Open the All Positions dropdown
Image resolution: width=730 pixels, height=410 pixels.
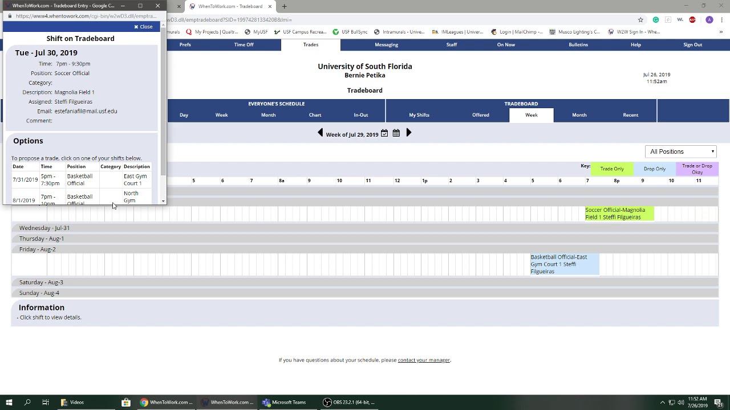tap(682, 151)
